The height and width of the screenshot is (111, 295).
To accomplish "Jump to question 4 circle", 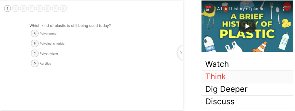I will point(31,8).
